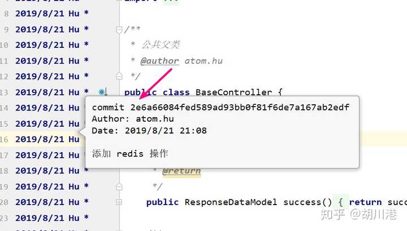Click the annotation date on line 11

point(40,61)
